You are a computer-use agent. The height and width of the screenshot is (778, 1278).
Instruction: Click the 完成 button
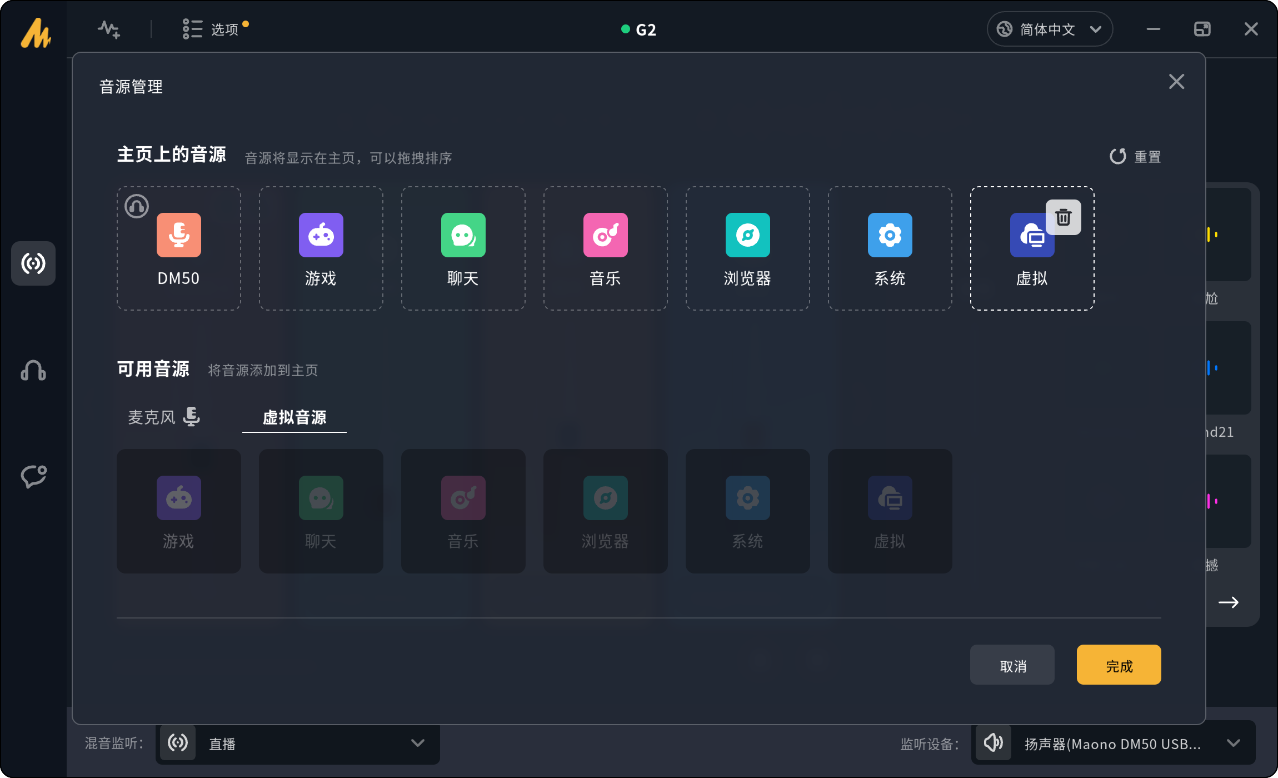pyautogui.click(x=1119, y=665)
